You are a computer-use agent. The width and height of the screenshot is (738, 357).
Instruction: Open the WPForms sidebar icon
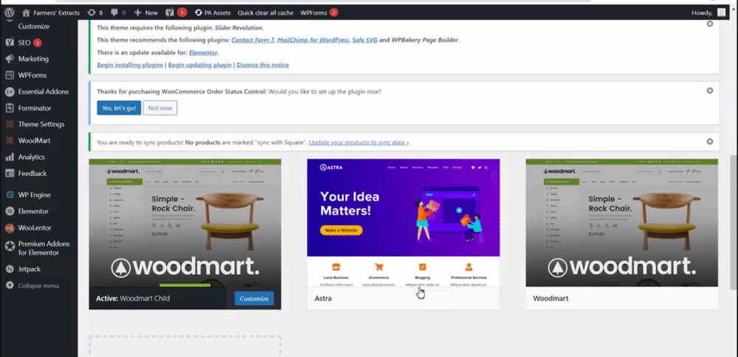pos(10,75)
